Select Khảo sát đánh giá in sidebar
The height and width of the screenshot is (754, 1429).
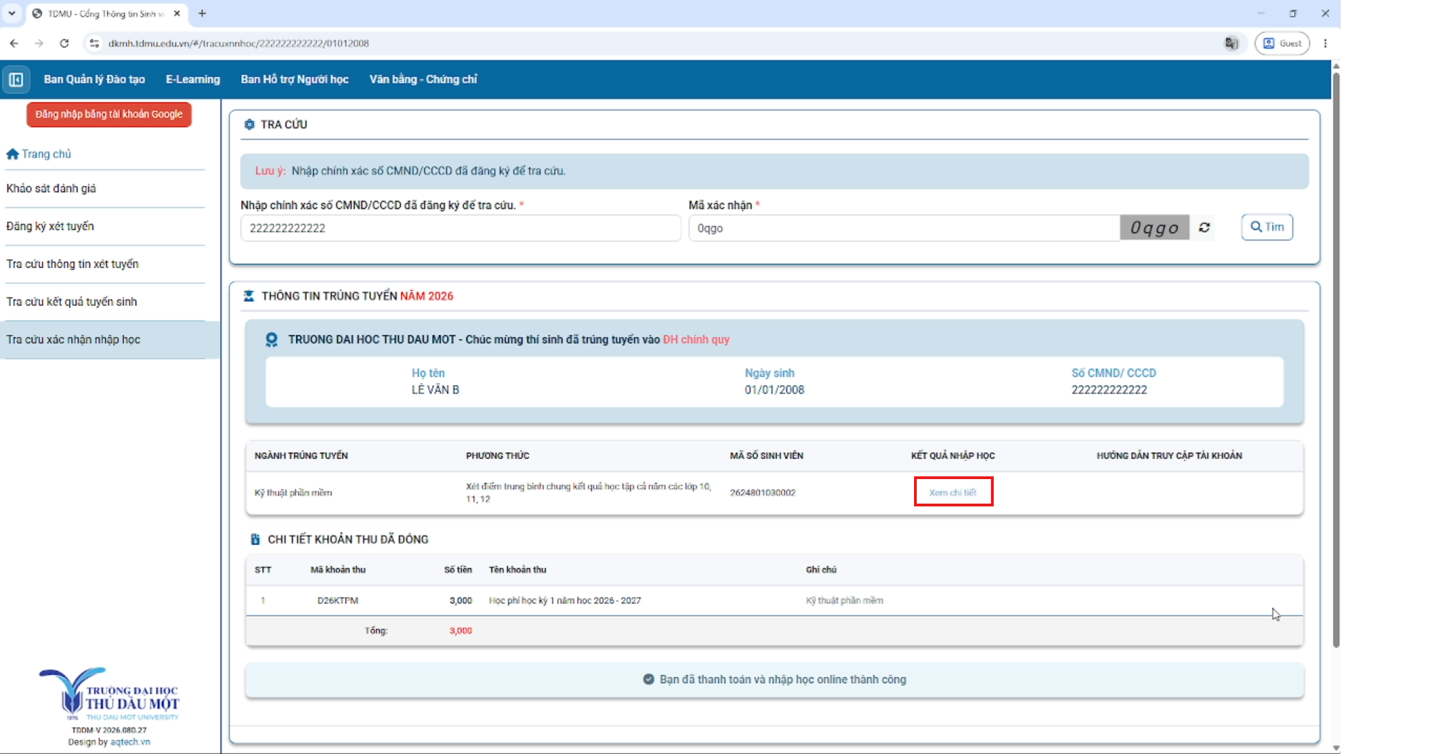(51, 189)
